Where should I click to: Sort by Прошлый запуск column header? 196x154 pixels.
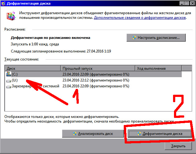pos(98,68)
